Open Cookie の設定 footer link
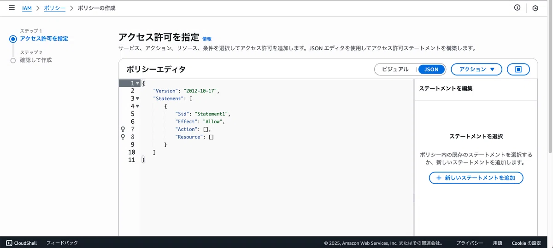 click(x=526, y=243)
